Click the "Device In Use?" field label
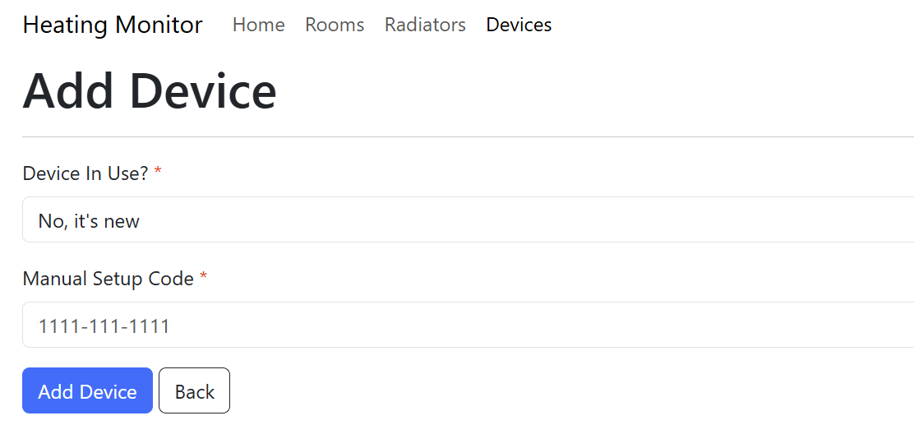The height and width of the screenshot is (425, 914). pos(85,173)
